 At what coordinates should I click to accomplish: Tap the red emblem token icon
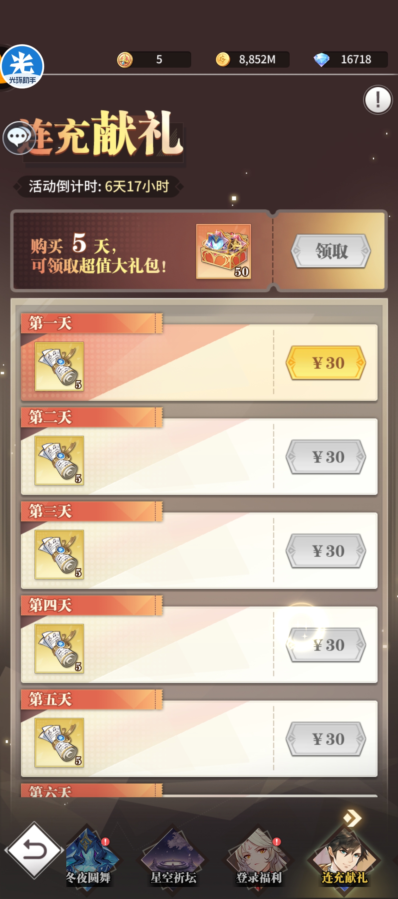click(x=125, y=60)
